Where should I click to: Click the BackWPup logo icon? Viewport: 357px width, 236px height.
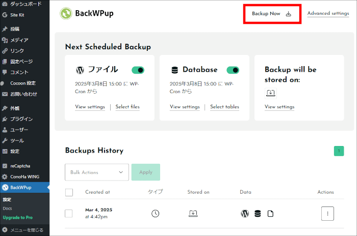click(x=66, y=13)
